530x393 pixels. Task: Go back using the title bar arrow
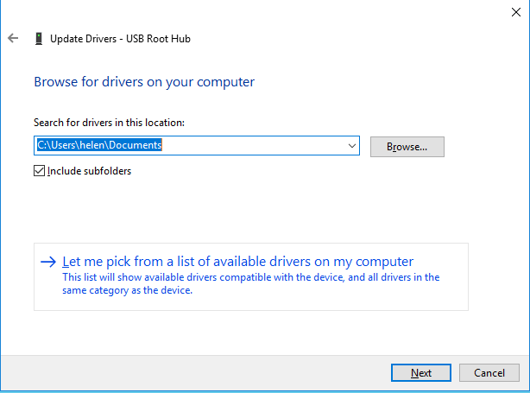tap(13, 39)
